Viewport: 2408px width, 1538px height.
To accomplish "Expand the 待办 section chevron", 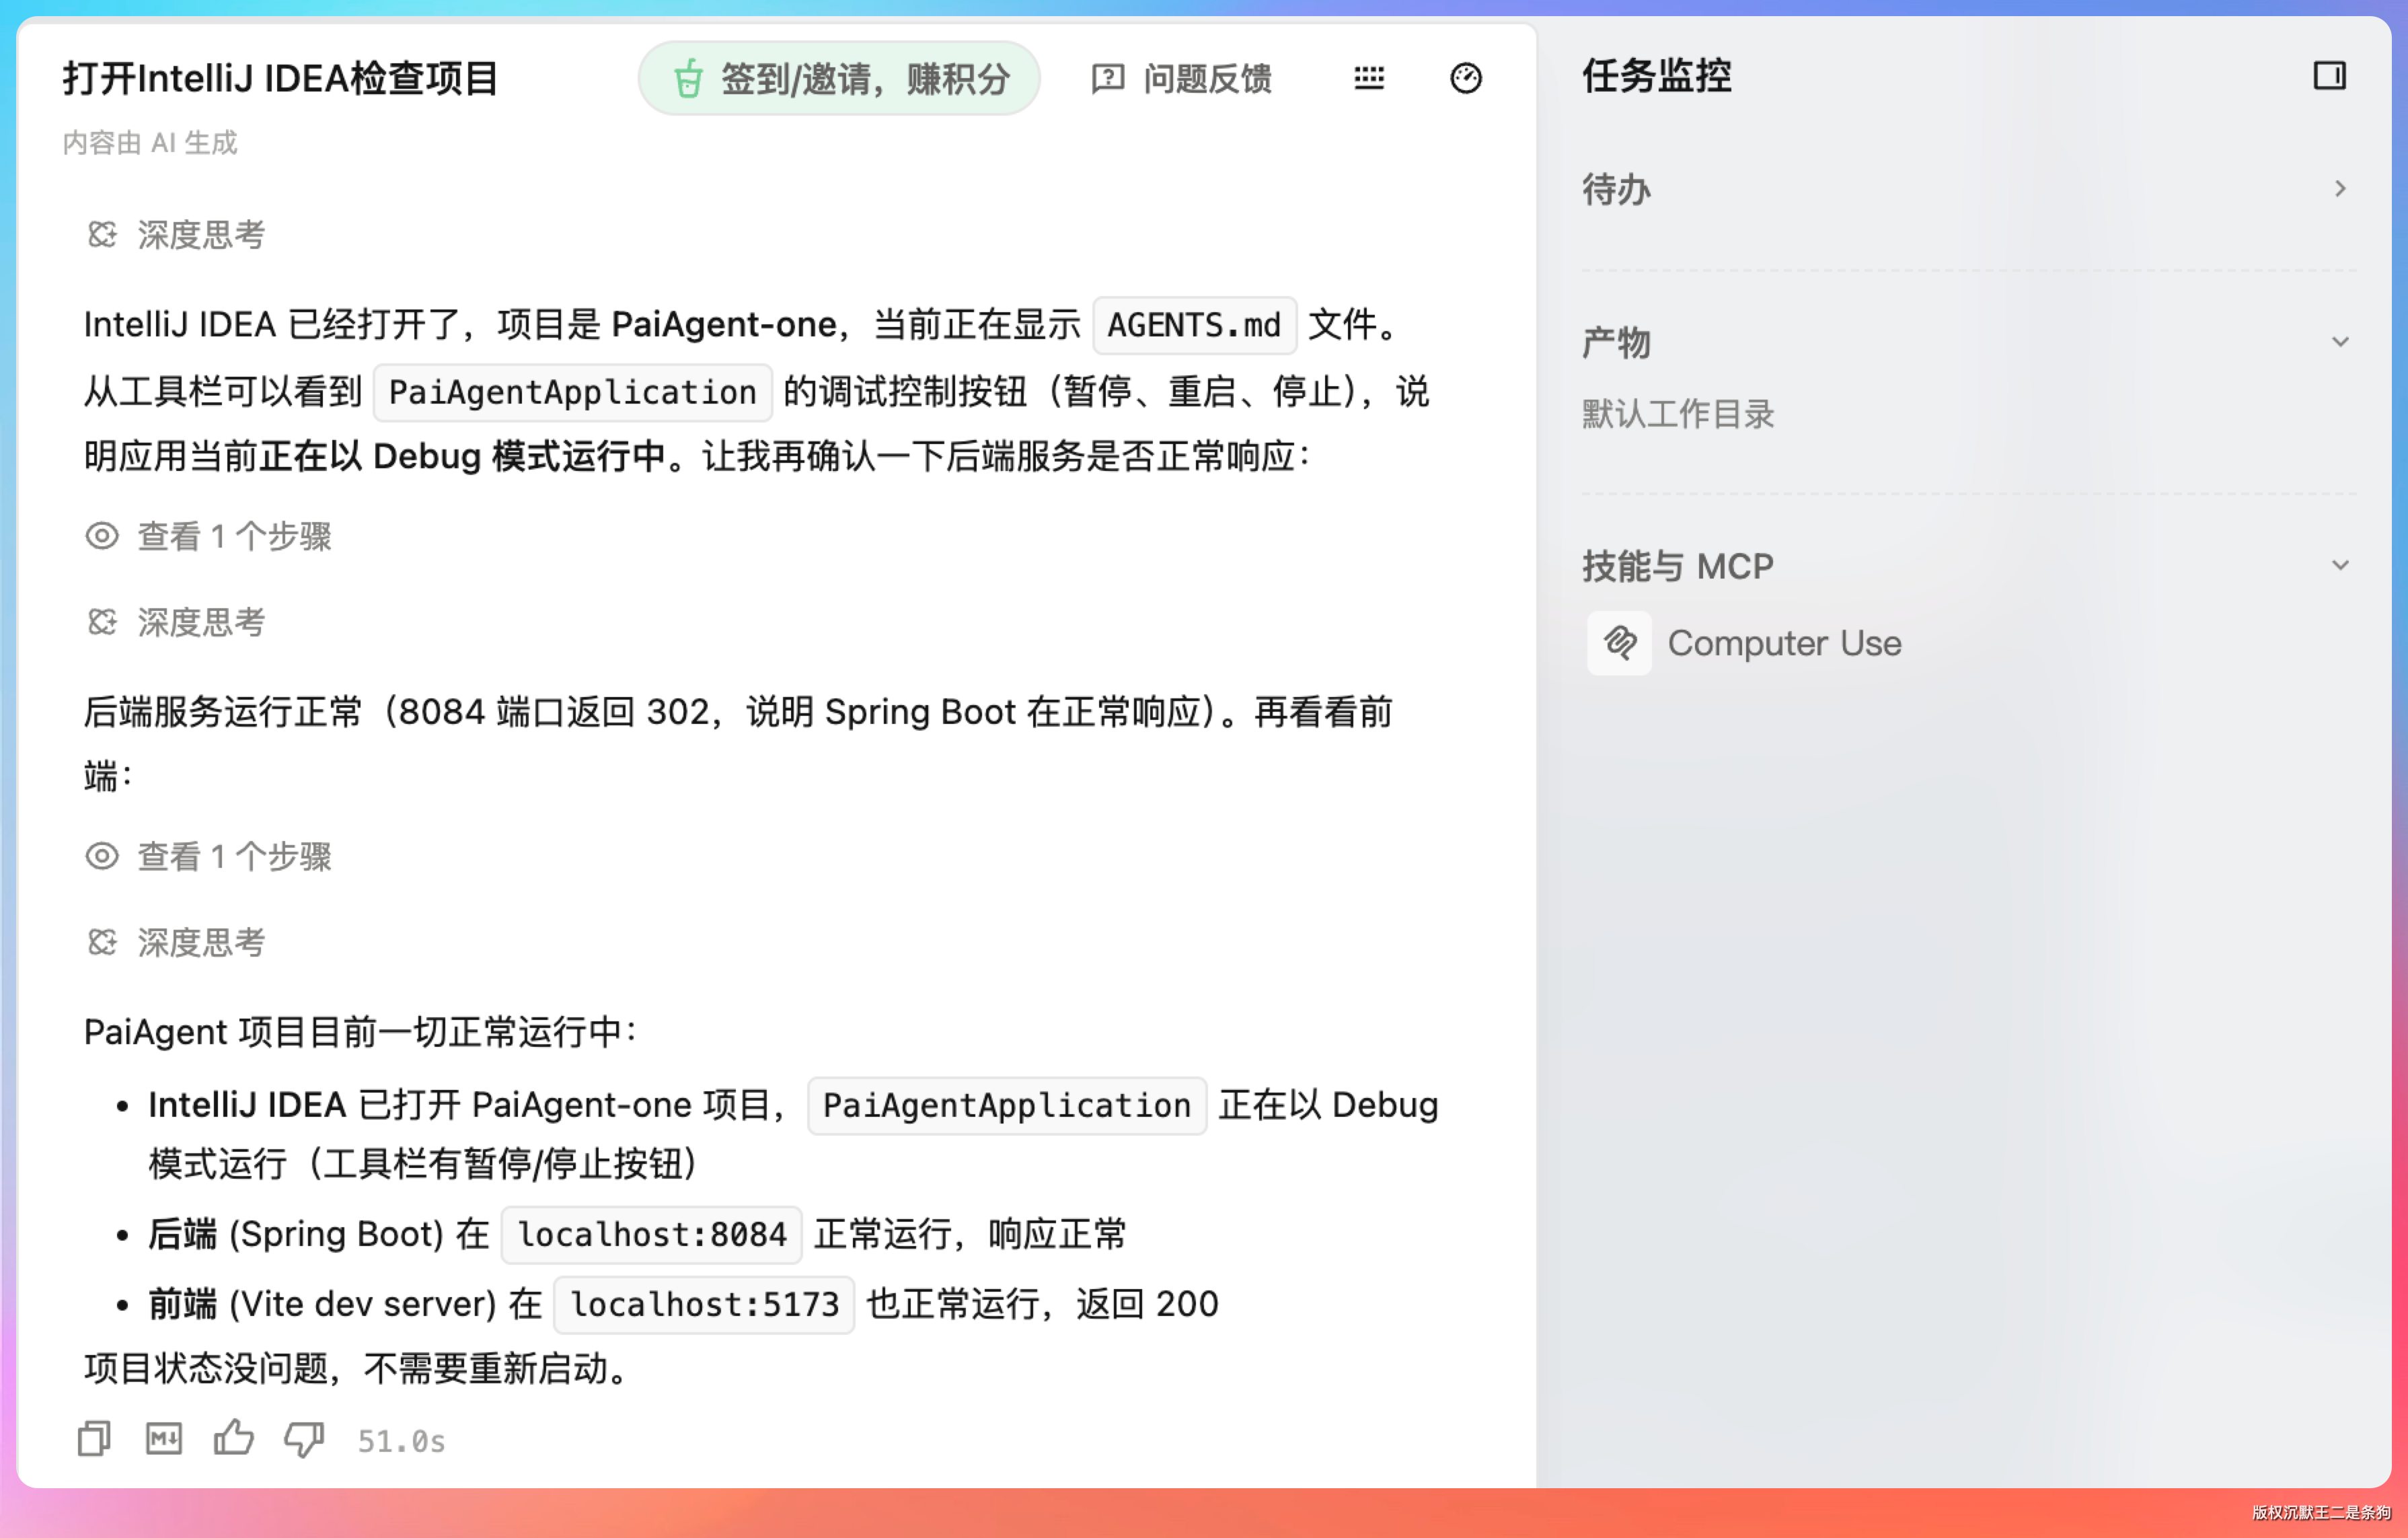I will click(2339, 188).
